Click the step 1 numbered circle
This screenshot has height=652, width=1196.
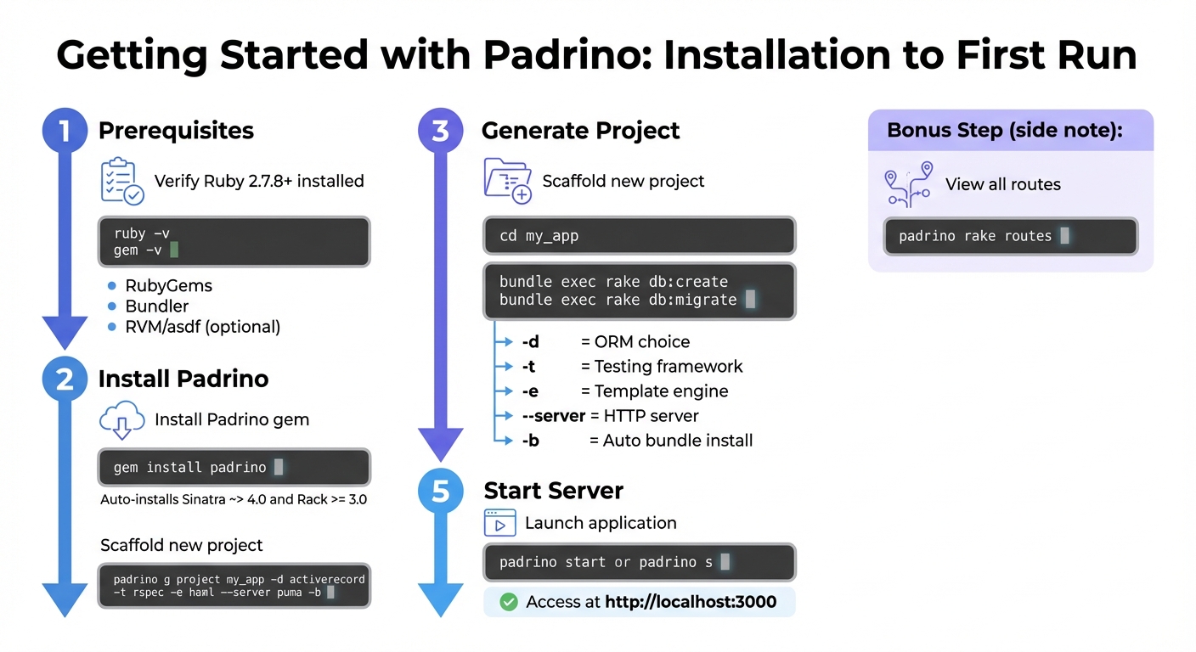(x=65, y=130)
